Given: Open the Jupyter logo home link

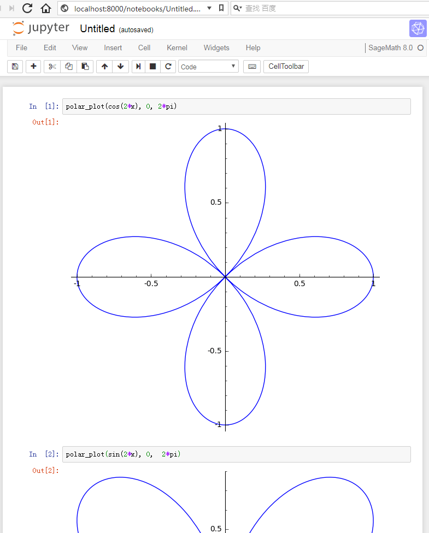Looking at the screenshot, I should (40, 28).
